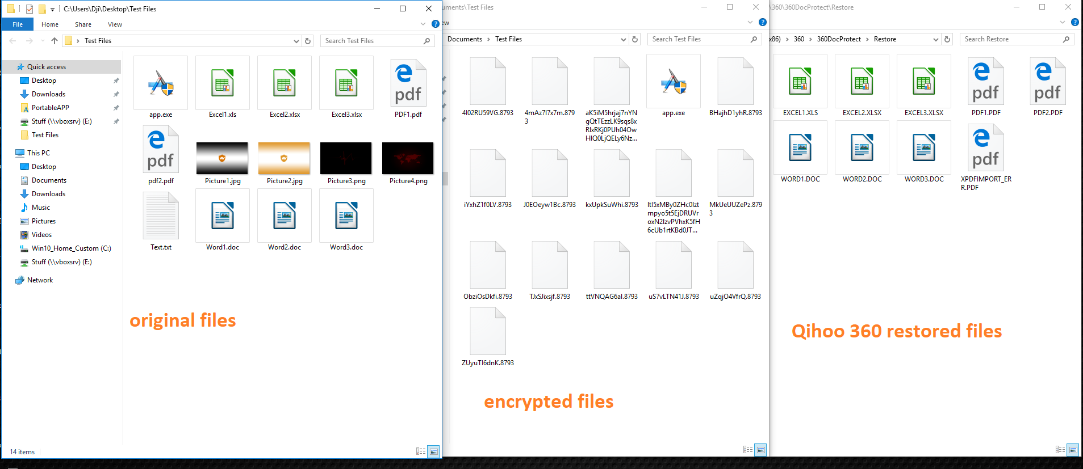Select the Picture3.png thumbnail
Viewport: 1083px width, 469px height.
[346, 158]
